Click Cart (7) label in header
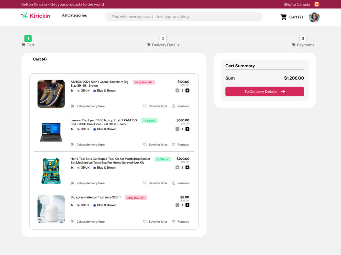This screenshot has width=341, height=255. (x=296, y=17)
